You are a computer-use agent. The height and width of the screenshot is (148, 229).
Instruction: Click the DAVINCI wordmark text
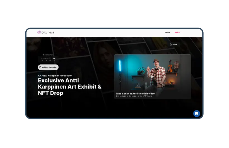48,32
